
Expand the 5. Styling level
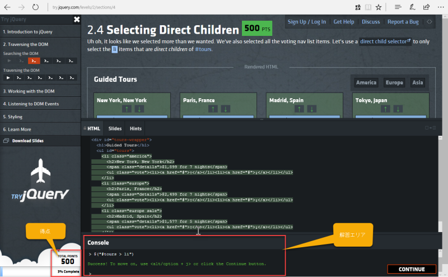pyautogui.click(x=40, y=117)
